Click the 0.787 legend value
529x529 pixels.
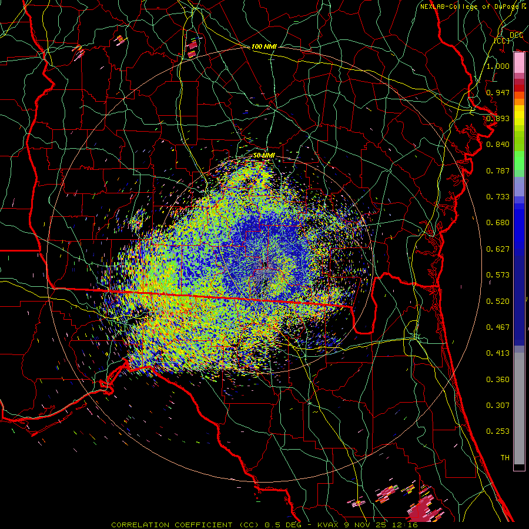[498, 170]
